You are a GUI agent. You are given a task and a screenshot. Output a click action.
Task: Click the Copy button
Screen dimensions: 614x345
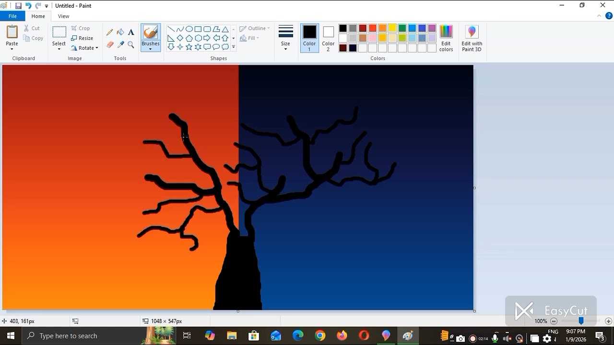(33, 38)
